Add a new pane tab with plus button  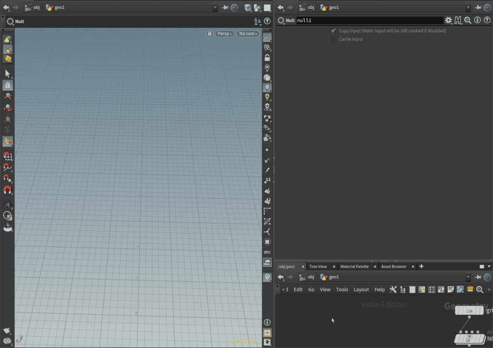[x=421, y=267]
